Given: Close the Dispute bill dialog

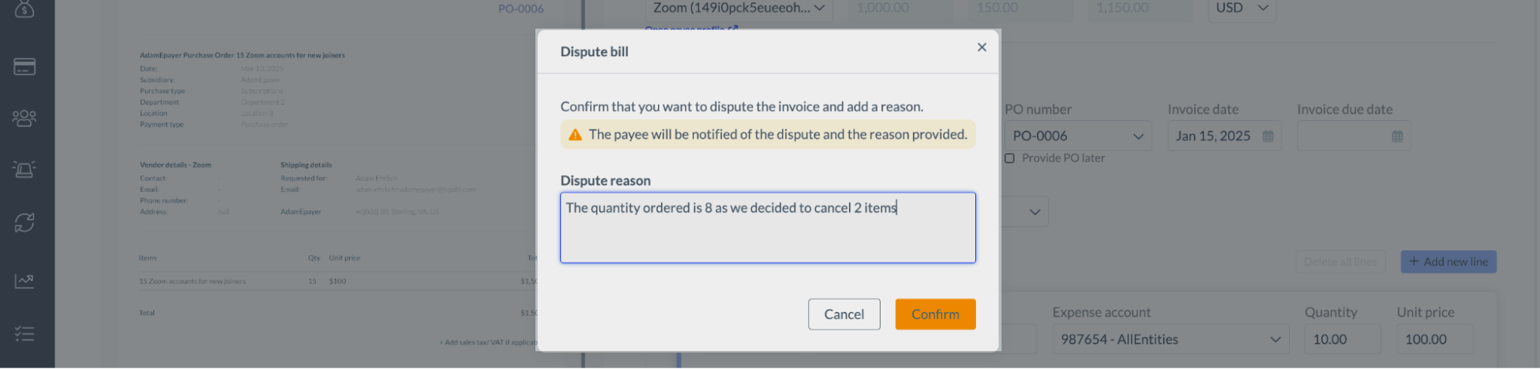Looking at the screenshot, I should 981,47.
